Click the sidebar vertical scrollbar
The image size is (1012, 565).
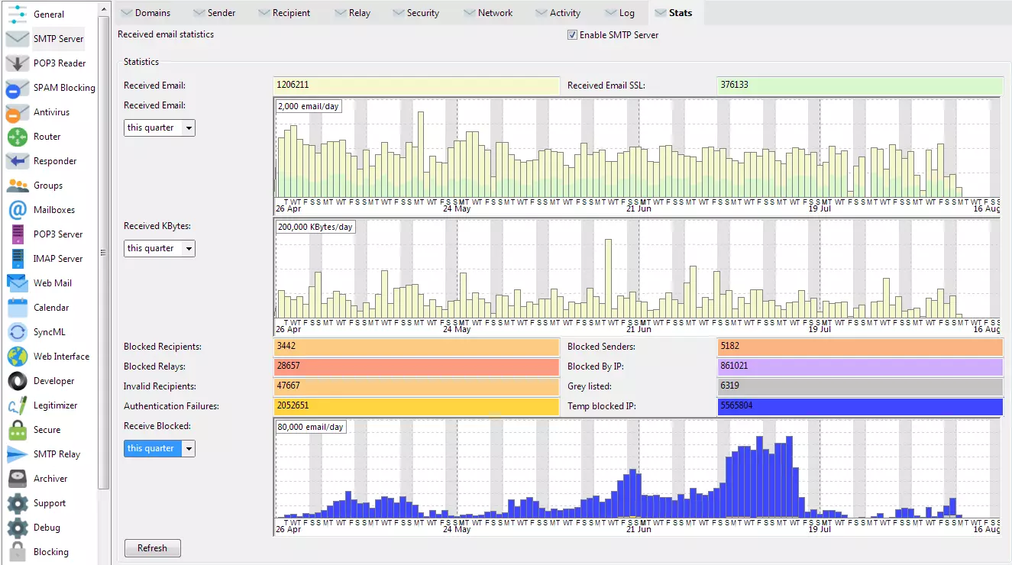tap(105, 252)
